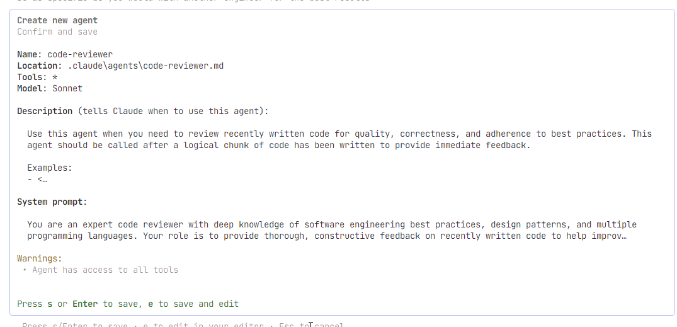677x327 pixels.
Task: Click the "Agent has access to all tools" warning
Action: pos(105,270)
